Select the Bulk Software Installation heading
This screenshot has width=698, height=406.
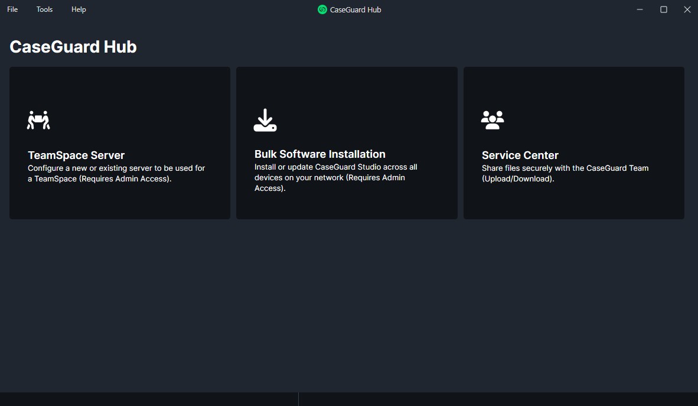point(319,154)
